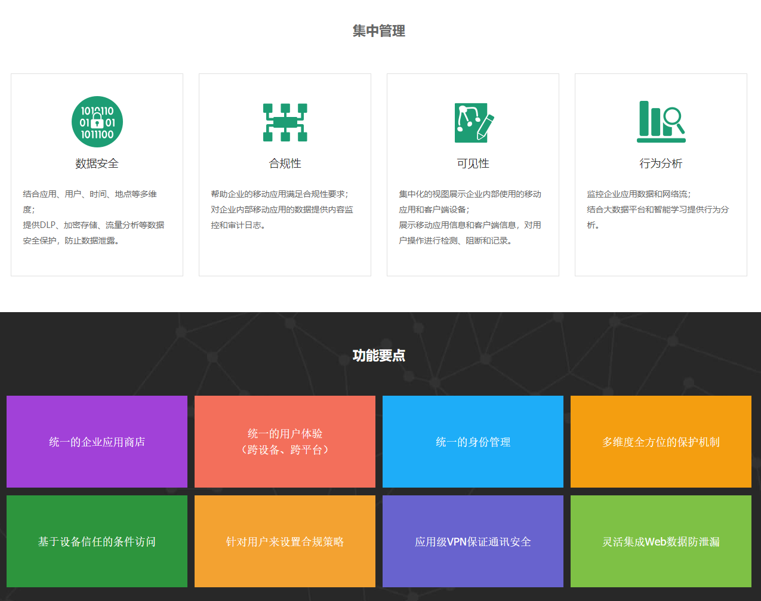The height and width of the screenshot is (601, 761).
Task: Click the data security description mentioning DLP
Action: pos(94,225)
